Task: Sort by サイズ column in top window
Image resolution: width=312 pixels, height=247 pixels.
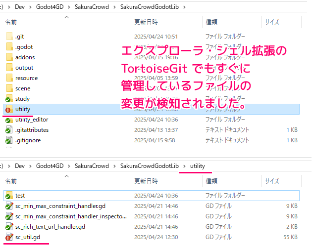Action: pyautogui.click(x=272, y=22)
